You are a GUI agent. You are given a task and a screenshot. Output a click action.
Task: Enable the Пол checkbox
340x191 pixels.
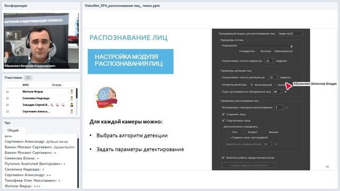(227, 132)
